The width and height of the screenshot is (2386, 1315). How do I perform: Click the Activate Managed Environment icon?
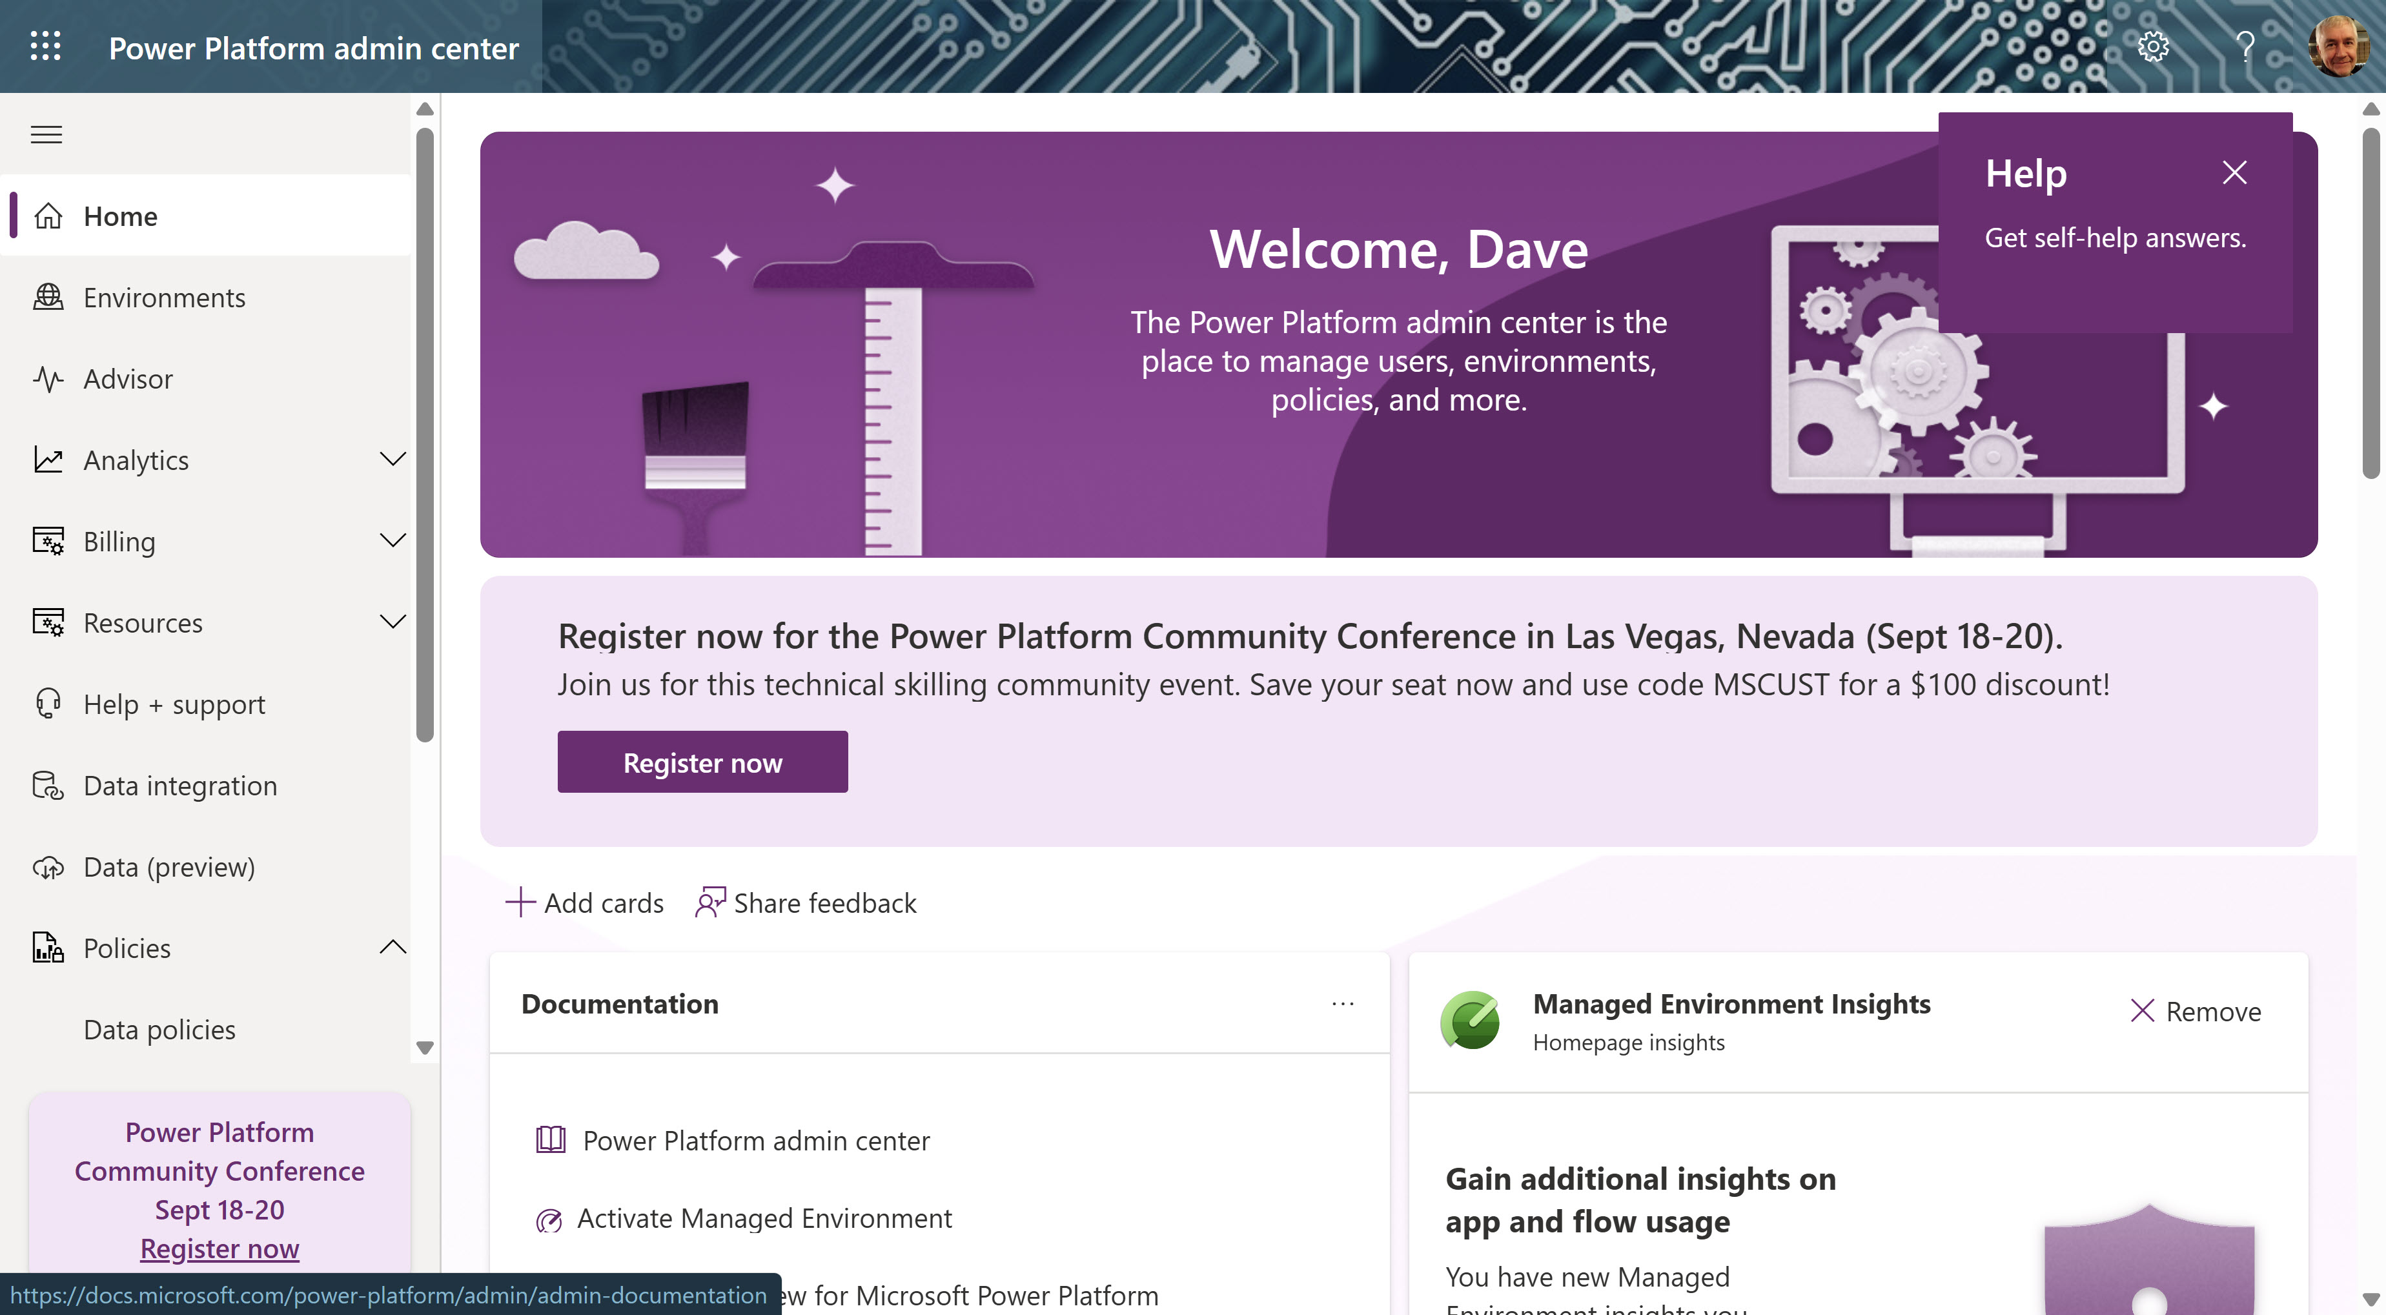[549, 1221]
